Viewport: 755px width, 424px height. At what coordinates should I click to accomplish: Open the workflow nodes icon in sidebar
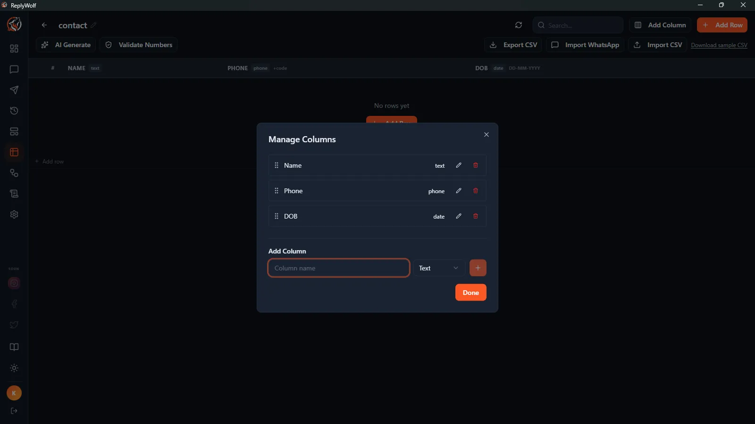[x=14, y=173]
